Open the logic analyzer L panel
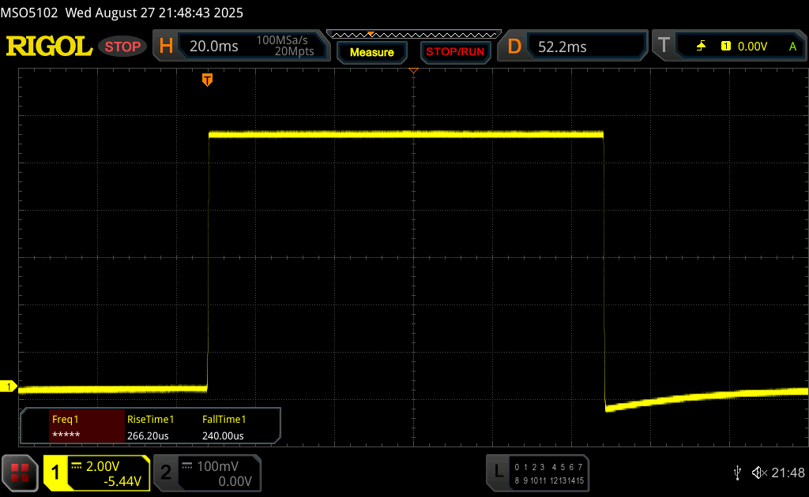Image resolution: width=809 pixels, height=497 pixels. click(x=499, y=471)
